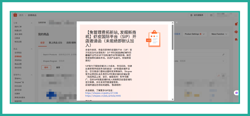Open 物流设置 in sidebar

click(x=18, y=42)
